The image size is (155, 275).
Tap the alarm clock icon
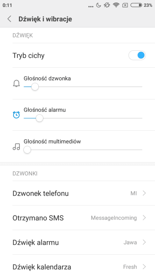pyautogui.click(x=16, y=115)
